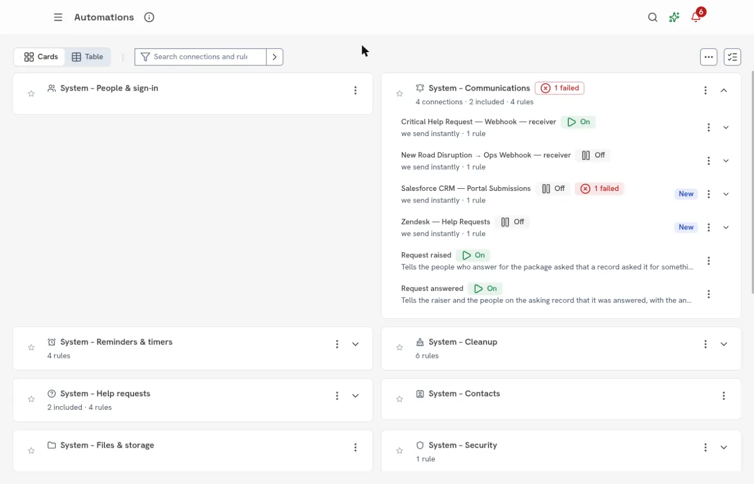
Task: Expand New Road Disruption webhook row
Action: click(x=726, y=161)
